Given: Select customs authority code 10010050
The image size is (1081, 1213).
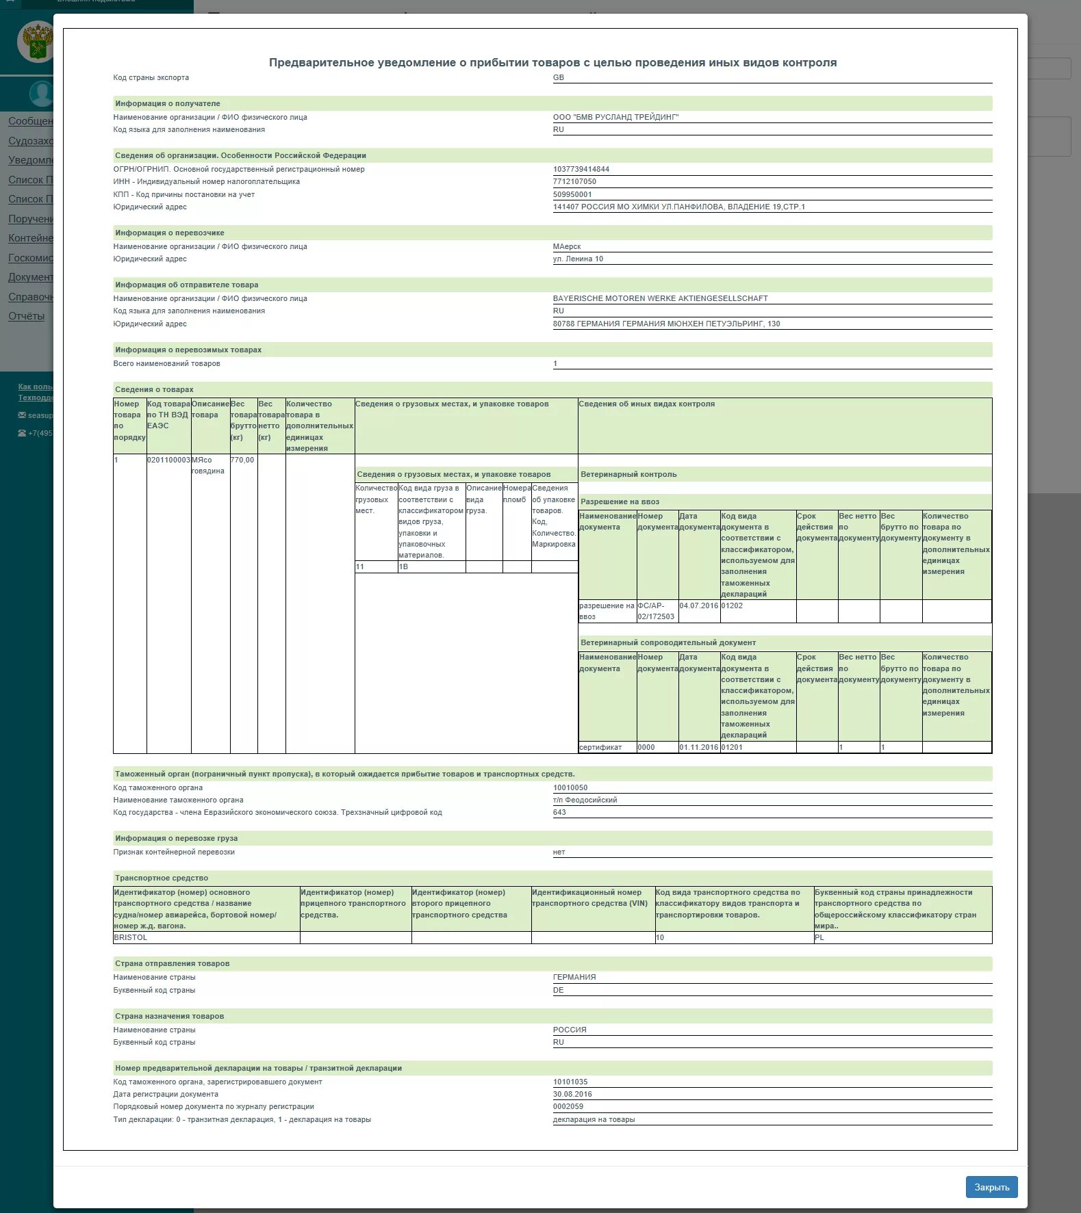Looking at the screenshot, I should [570, 787].
